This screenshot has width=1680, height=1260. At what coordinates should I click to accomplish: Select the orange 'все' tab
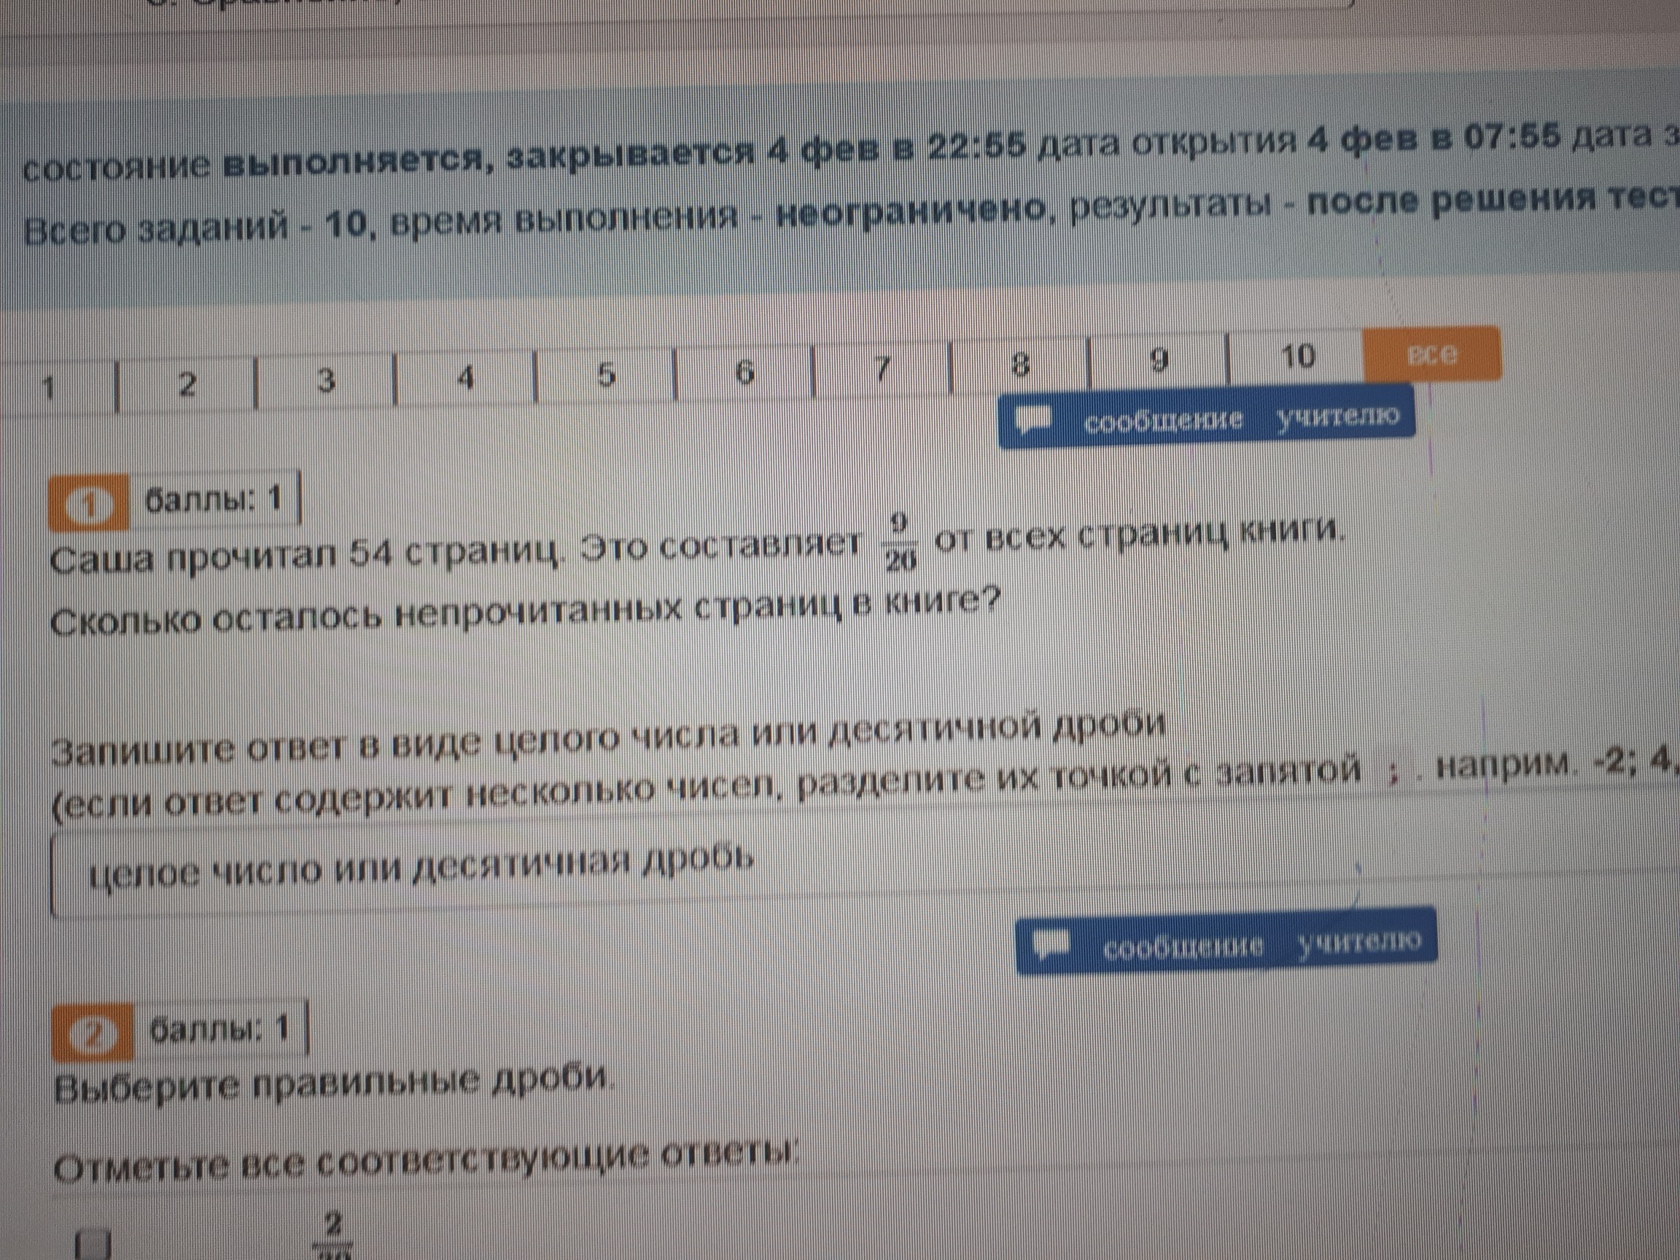(x=1432, y=354)
